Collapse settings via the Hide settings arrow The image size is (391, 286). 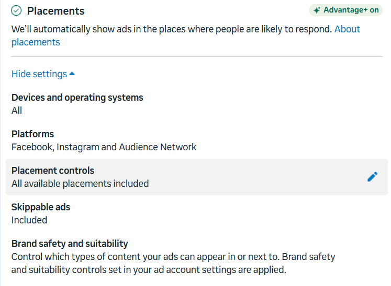[x=72, y=74]
